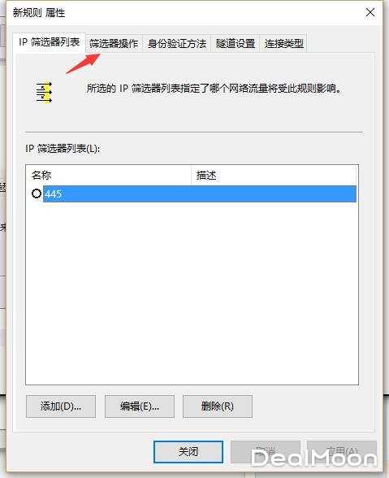Click the greyed 取消 button
This screenshot has width=389, height=478.
click(x=266, y=451)
